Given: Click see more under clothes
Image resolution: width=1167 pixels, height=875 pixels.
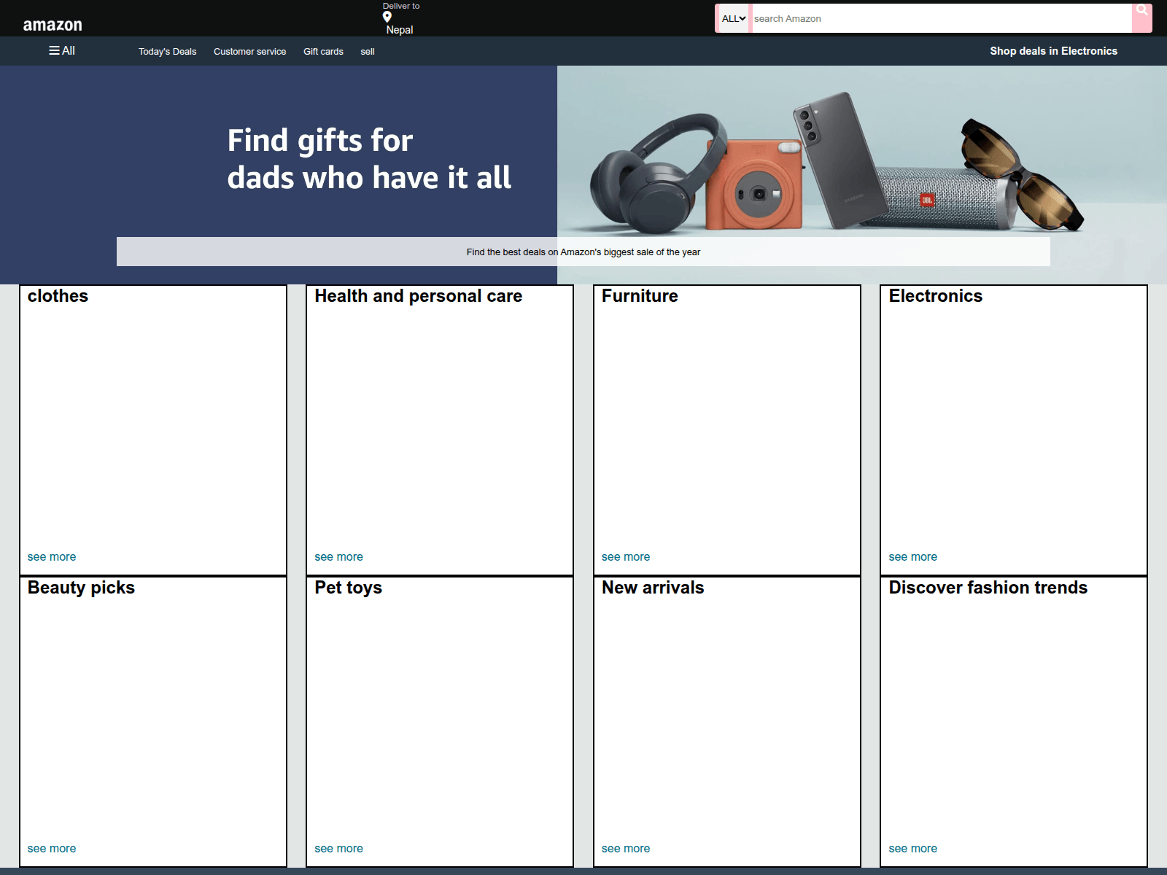Looking at the screenshot, I should (52, 556).
